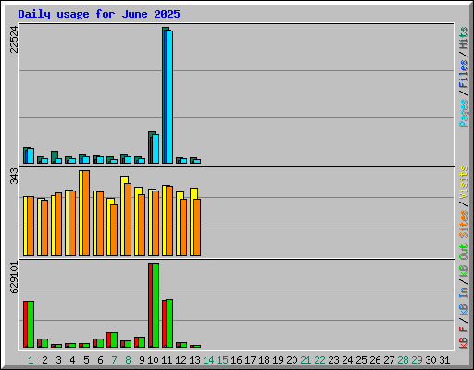Click day label 18 on x-axis
The height and width of the screenshot is (370, 474).
[x=264, y=360]
